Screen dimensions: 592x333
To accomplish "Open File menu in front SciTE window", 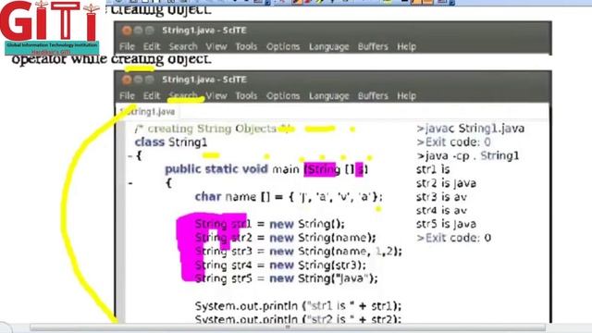I will [x=127, y=96].
